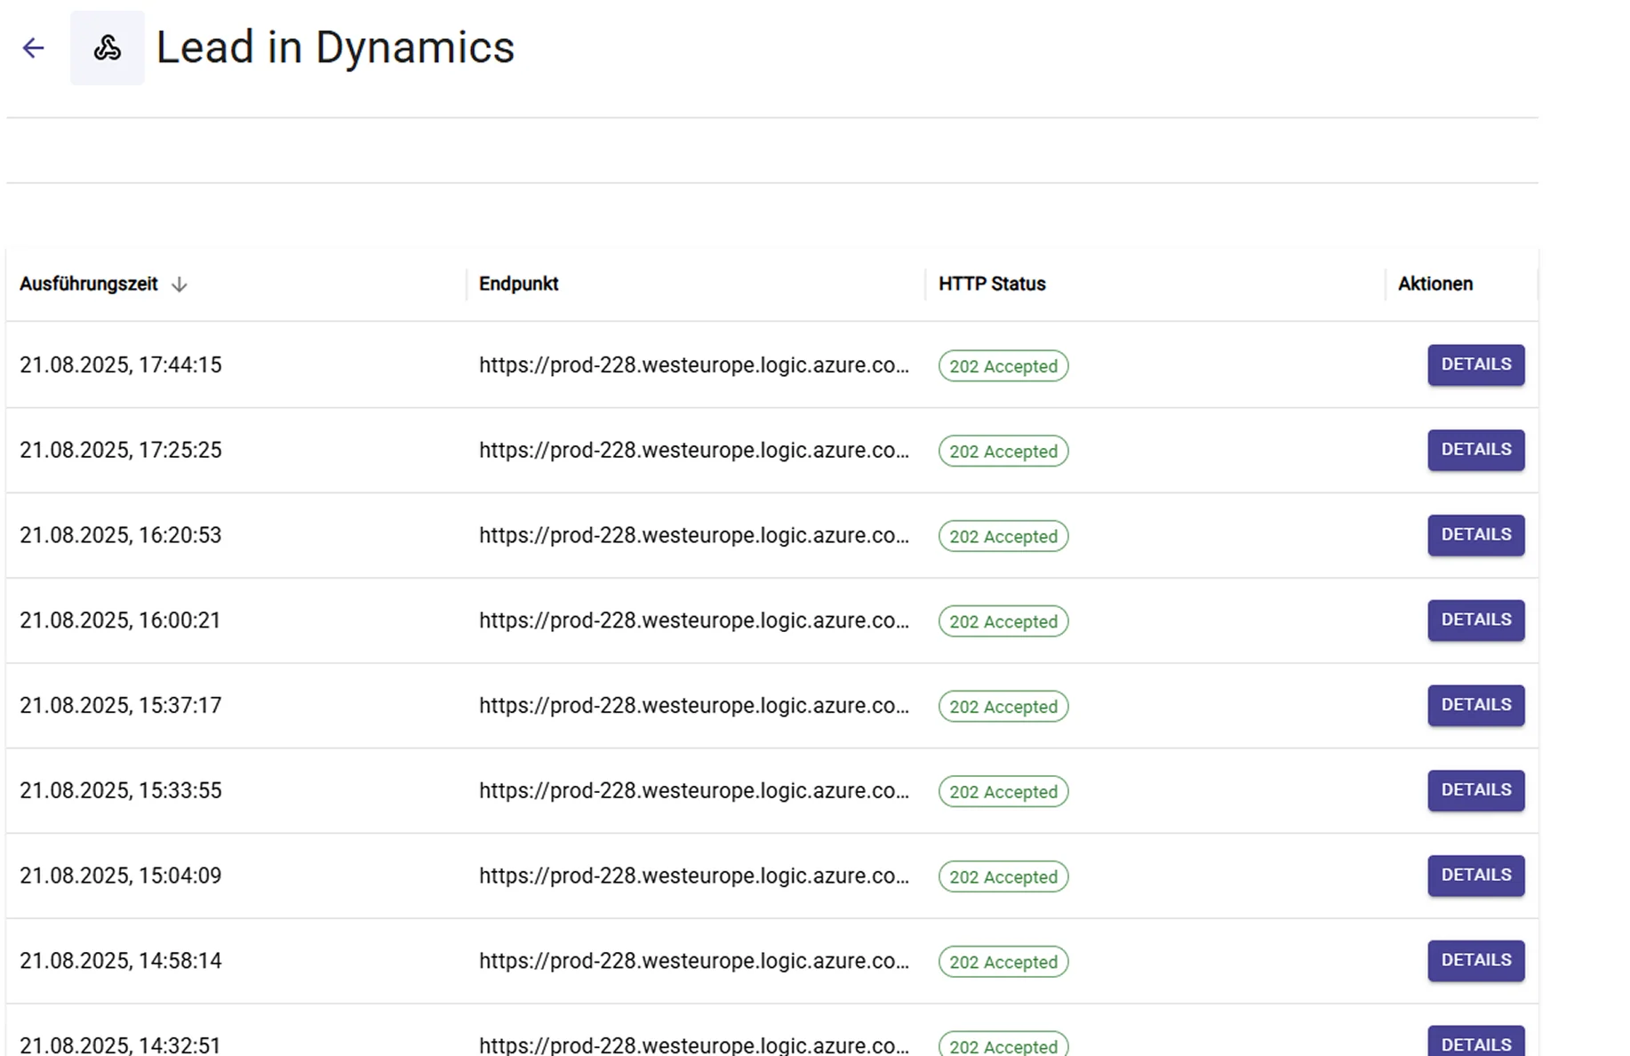The width and height of the screenshot is (1630, 1056).
Task: Click the endpoint URL in the 17:44:15 row
Action: point(694,365)
